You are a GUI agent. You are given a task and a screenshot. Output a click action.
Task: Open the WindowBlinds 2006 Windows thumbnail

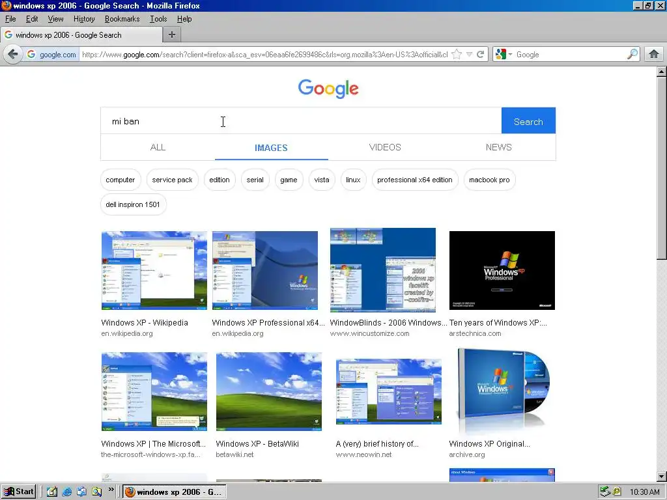(383, 270)
